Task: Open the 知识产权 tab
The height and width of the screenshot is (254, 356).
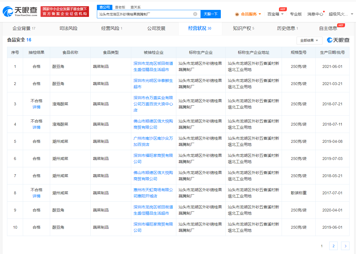Action: pyautogui.click(x=244, y=28)
